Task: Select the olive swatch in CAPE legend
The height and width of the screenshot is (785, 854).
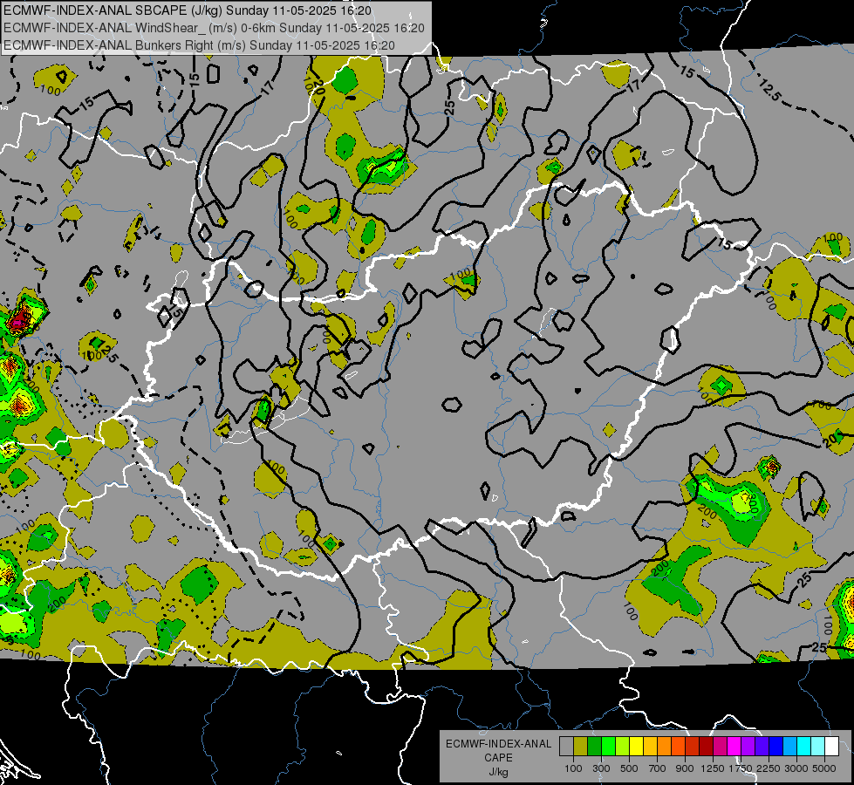Action: pyautogui.click(x=581, y=747)
